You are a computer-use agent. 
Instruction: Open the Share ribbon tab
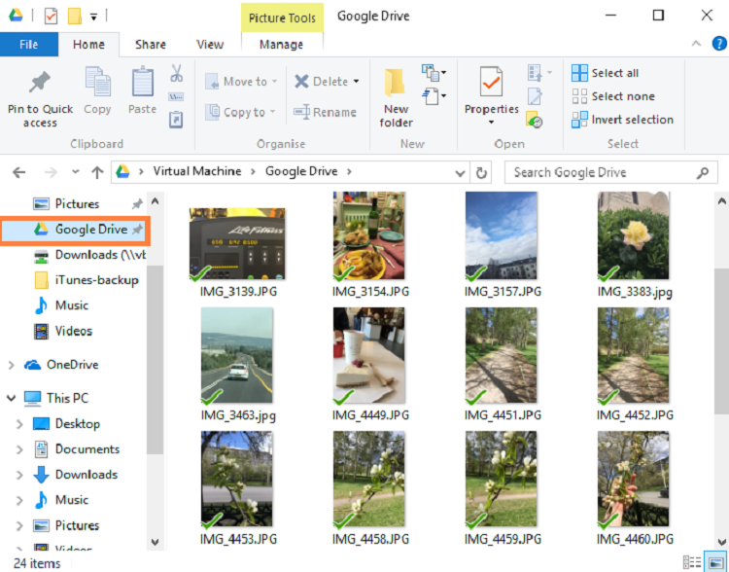tap(151, 44)
